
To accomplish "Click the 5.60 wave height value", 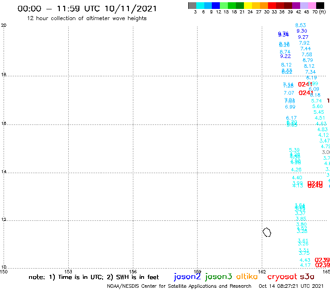I will click(318, 106).
